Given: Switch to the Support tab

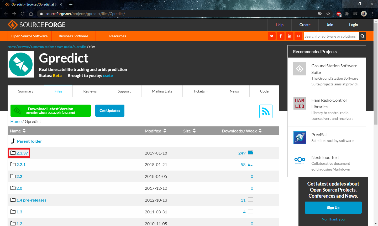Looking at the screenshot, I should (124, 91).
